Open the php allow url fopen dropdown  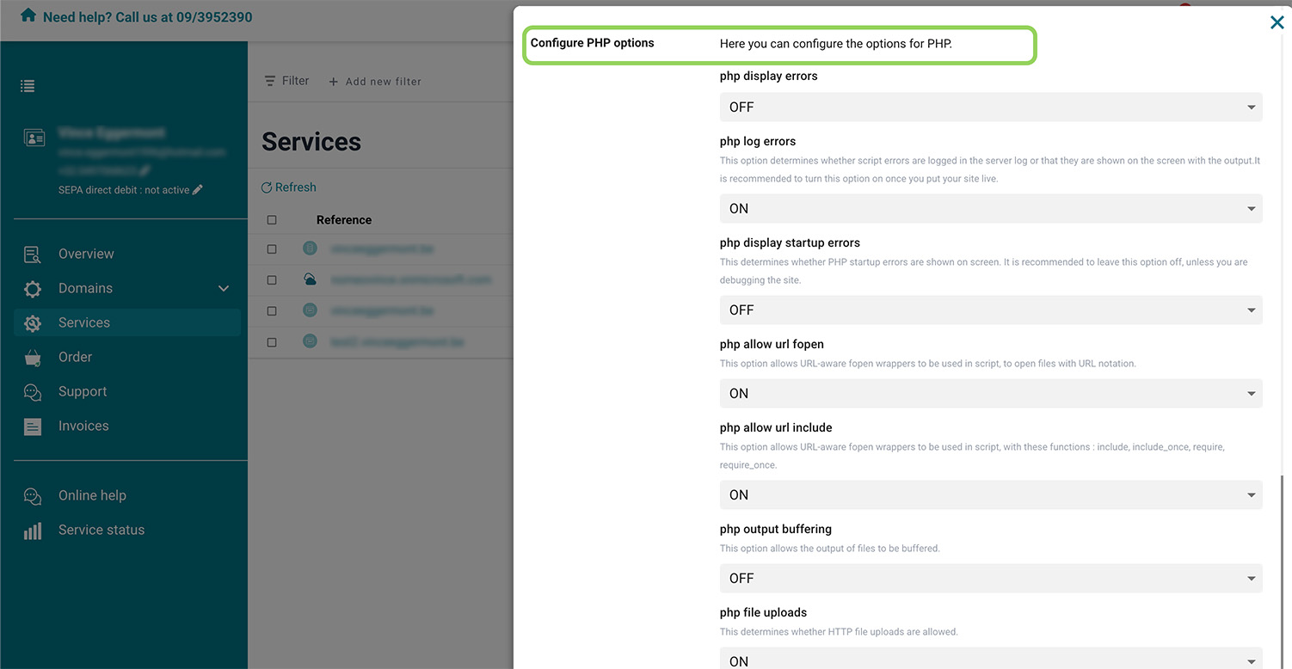pos(991,394)
